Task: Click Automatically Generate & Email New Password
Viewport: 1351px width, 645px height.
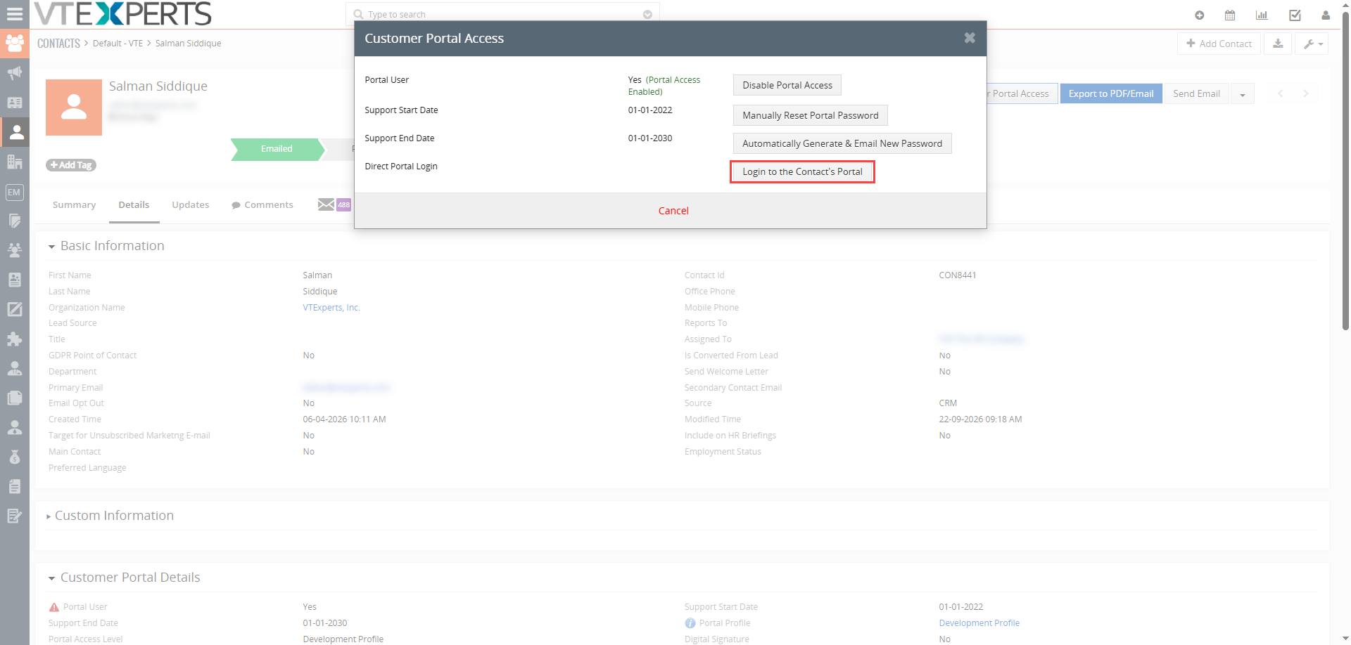Action: point(842,143)
